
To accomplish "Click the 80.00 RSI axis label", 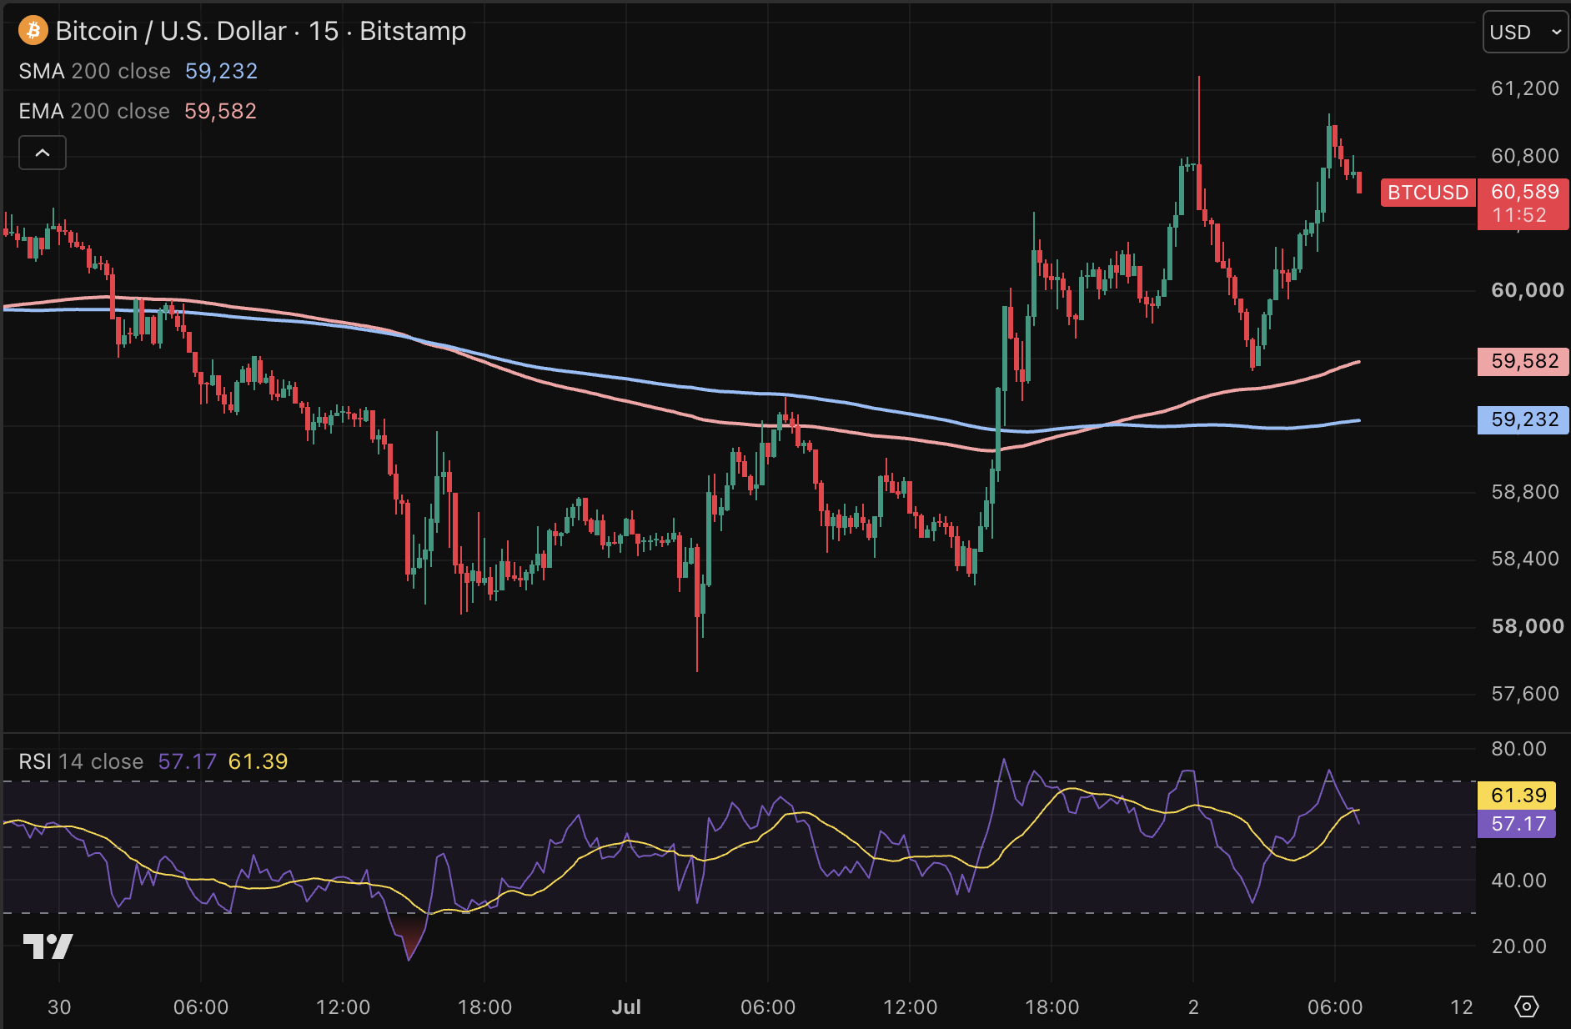I will pos(1518,749).
